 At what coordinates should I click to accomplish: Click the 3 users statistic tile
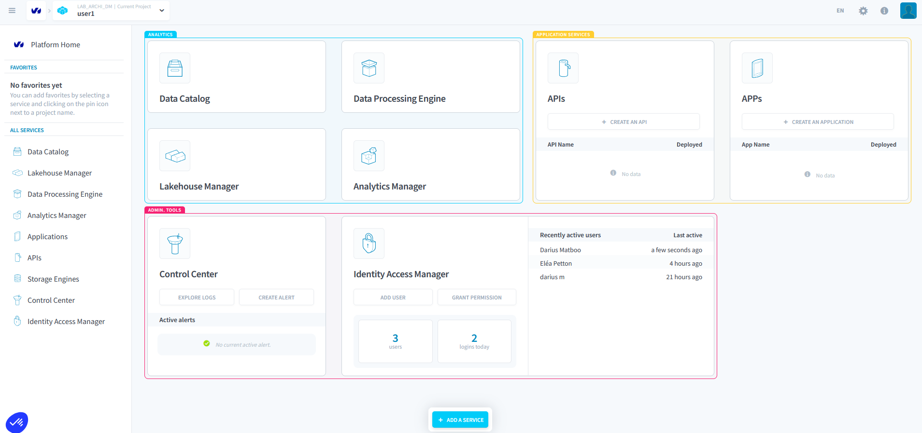395,341
